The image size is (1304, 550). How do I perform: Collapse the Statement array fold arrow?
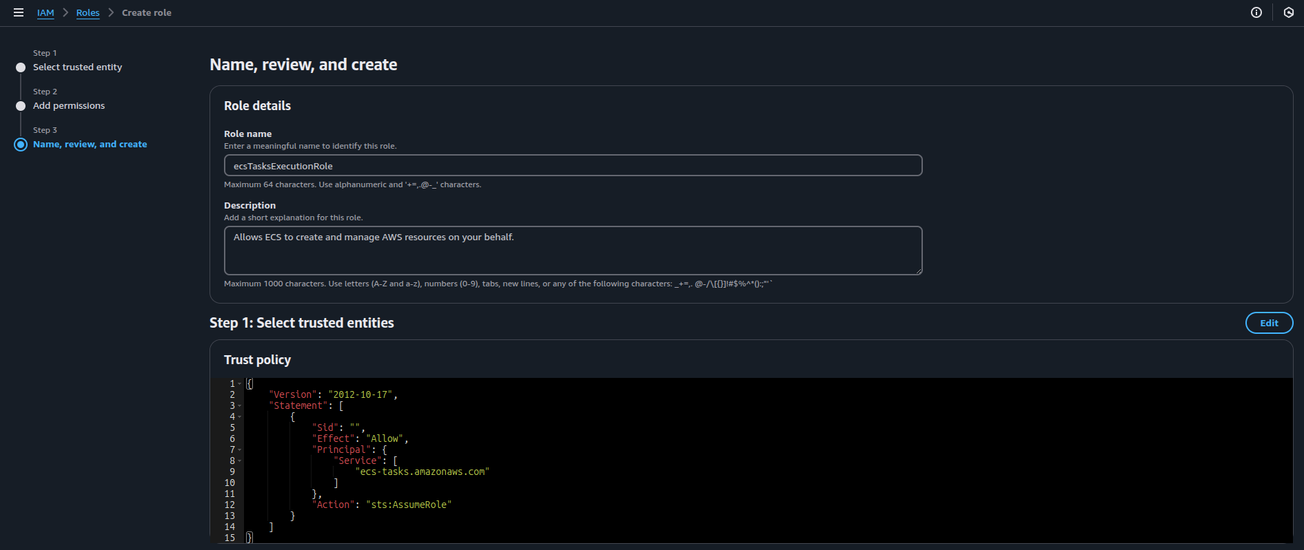click(240, 406)
